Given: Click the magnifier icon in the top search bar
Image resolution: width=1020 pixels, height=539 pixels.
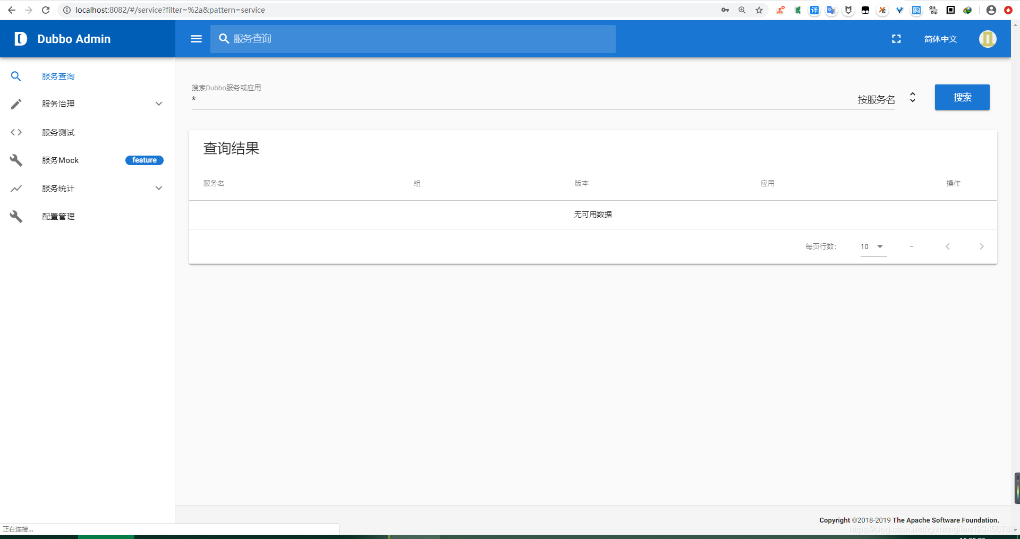Looking at the screenshot, I should [x=224, y=39].
